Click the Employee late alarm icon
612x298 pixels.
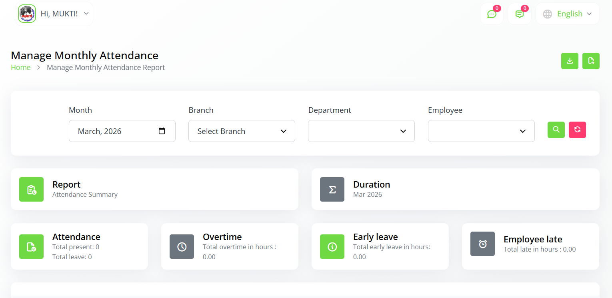click(x=482, y=244)
